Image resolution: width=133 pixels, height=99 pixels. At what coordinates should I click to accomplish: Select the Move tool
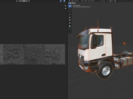(70, 12)
